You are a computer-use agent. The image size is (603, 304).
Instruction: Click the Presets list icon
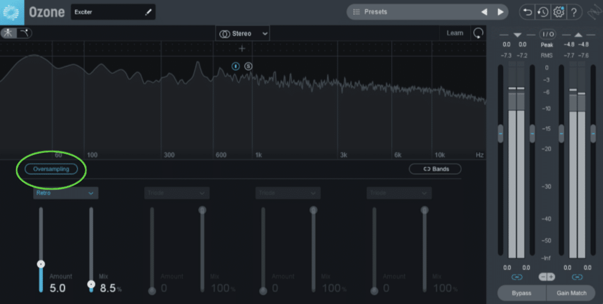357,12
